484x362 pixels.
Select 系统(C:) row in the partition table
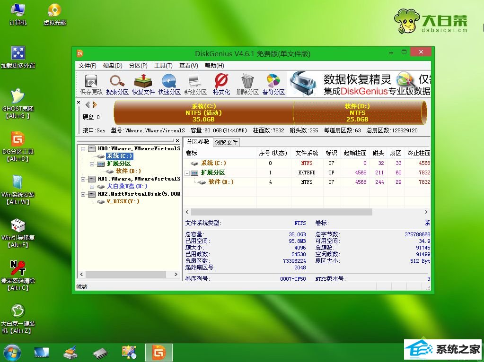point(308,163)
